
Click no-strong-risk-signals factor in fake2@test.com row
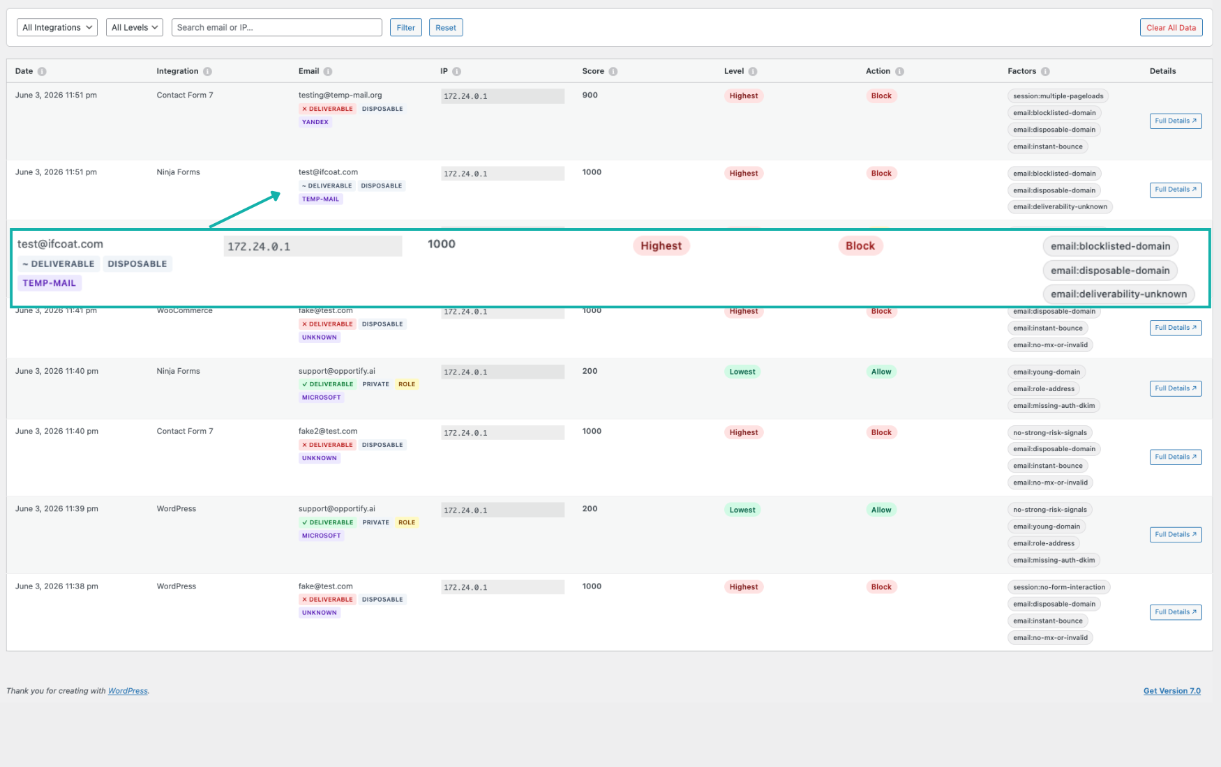(x=1050, y=432)
